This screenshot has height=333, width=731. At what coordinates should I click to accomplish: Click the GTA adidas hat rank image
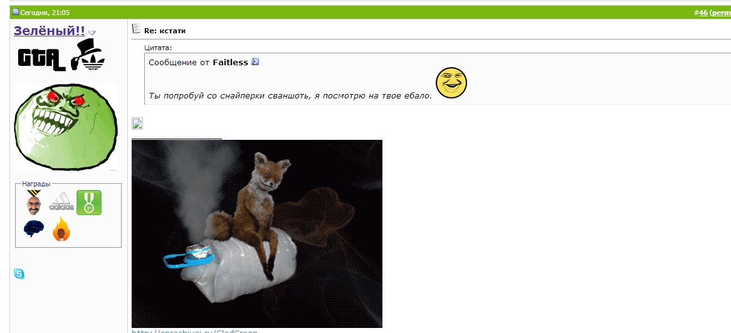(61, 55)
